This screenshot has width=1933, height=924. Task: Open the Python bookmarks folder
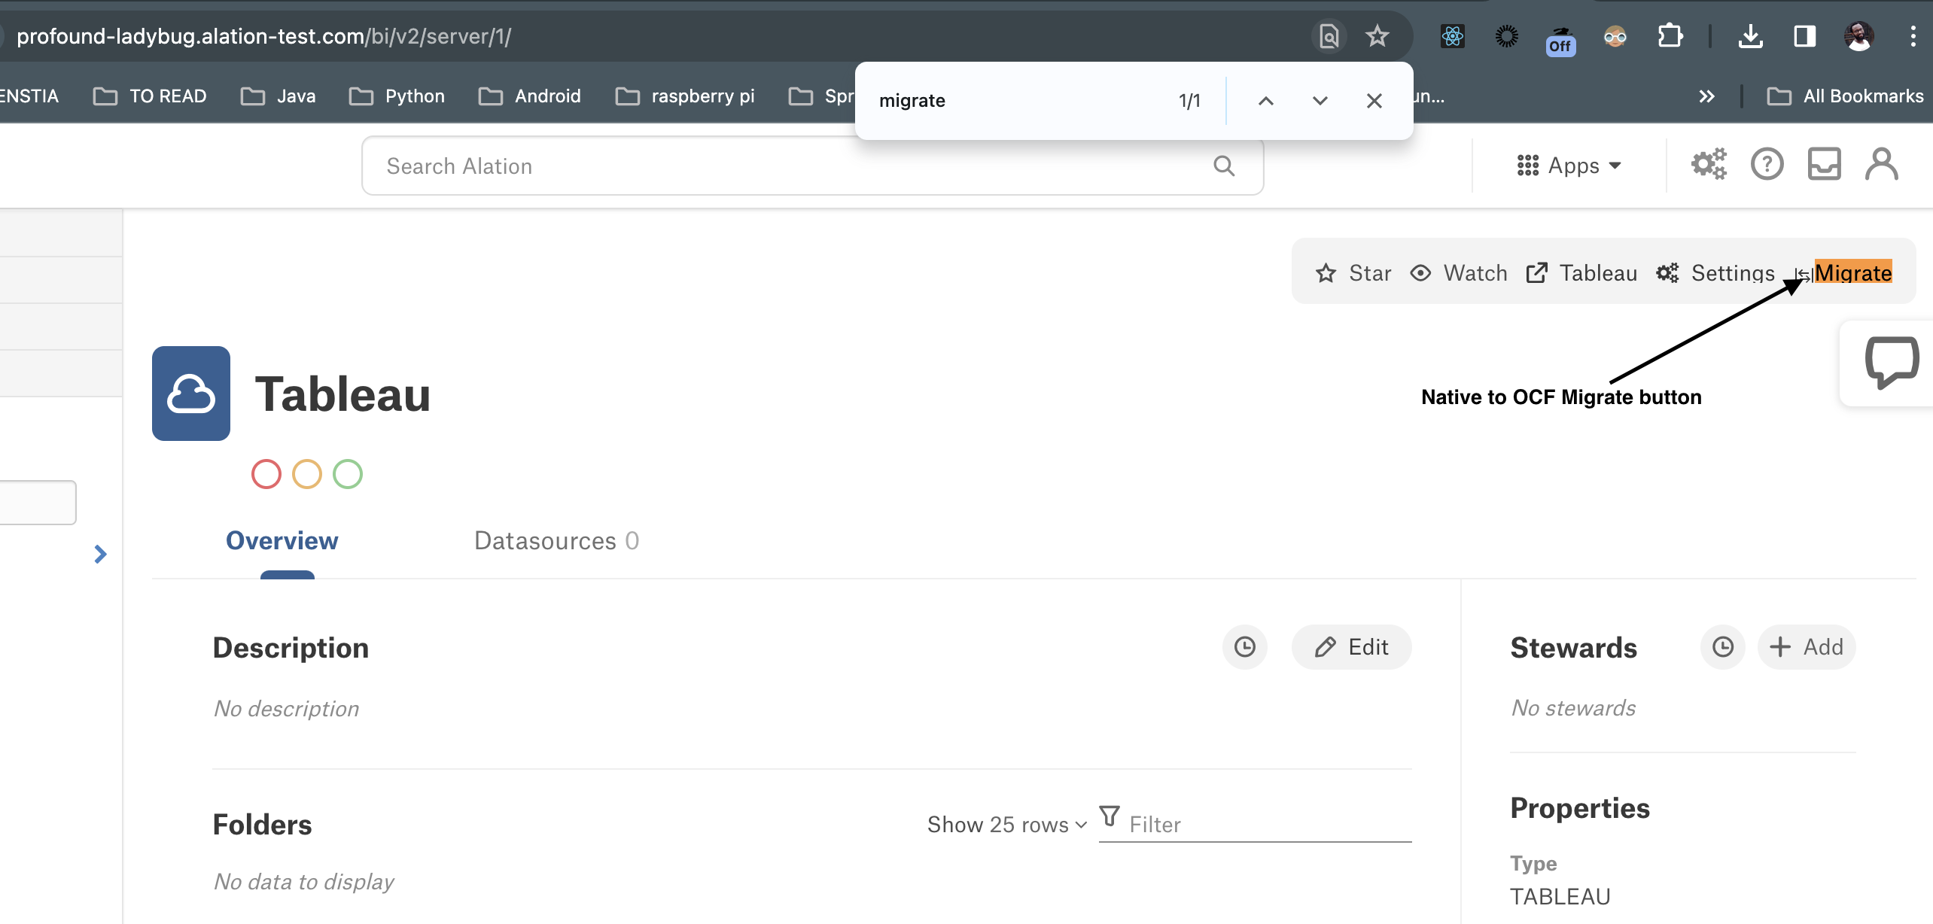397,96
